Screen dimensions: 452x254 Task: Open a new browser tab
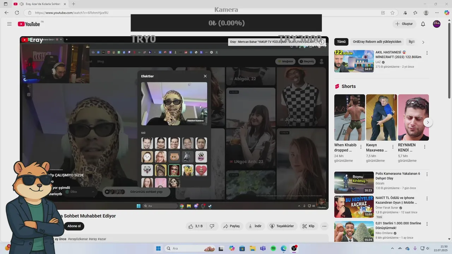(73, 4)
